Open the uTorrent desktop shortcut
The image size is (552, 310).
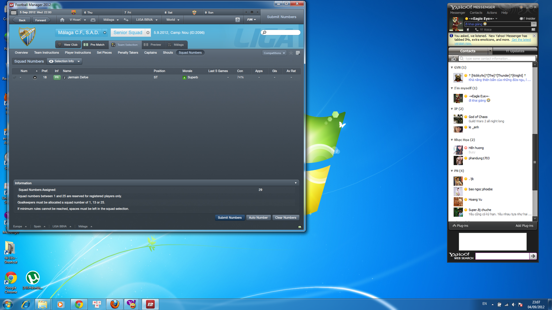[33, 280]
